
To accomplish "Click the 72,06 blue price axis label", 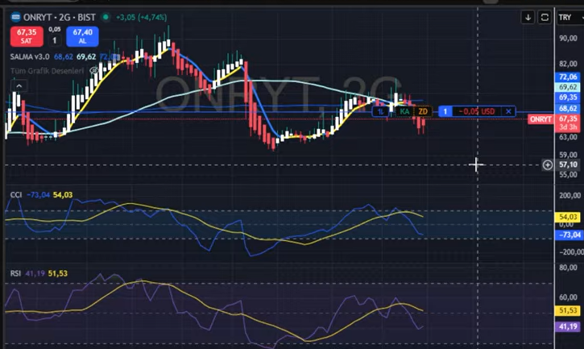I will click(x=568, y=77).
